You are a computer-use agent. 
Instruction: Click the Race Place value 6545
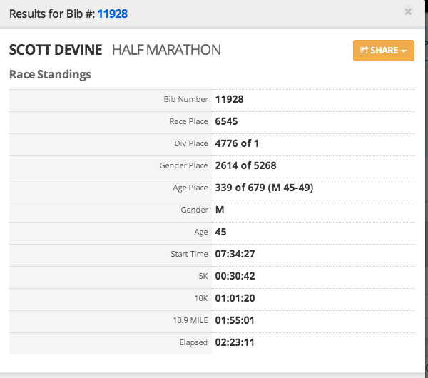click(x=226, y=121)
